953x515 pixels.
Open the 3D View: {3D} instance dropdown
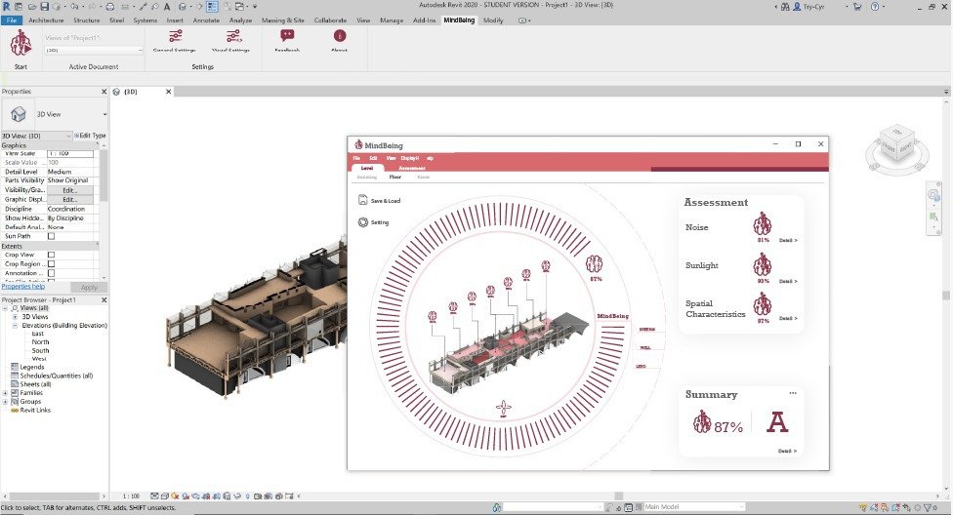point(36,136)
